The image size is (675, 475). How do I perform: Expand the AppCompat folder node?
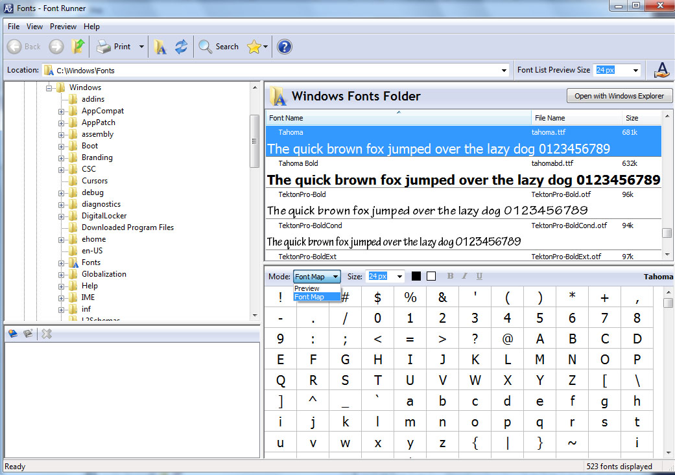point(61,111)
